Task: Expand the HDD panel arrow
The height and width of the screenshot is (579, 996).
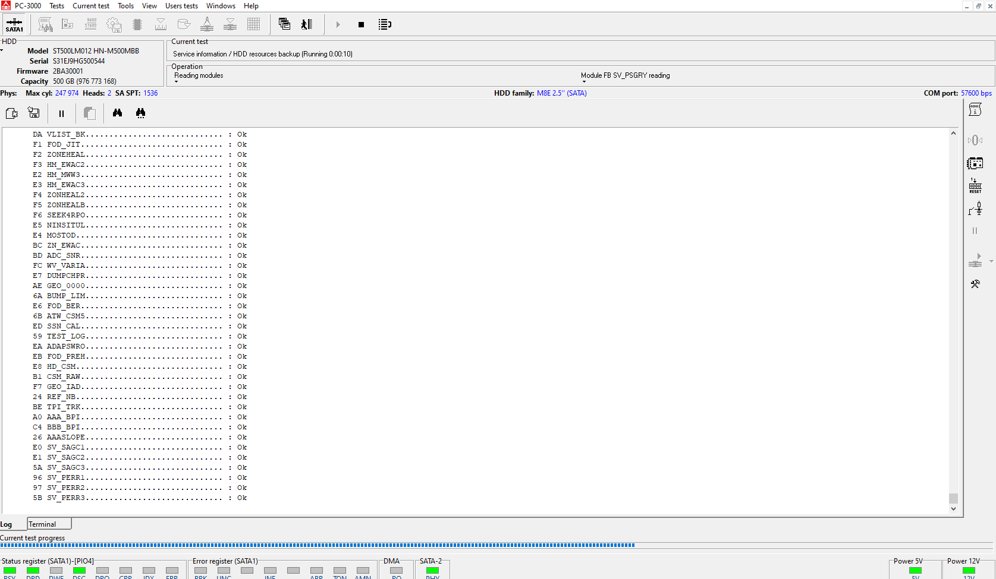Action: [x=2, y=50]
